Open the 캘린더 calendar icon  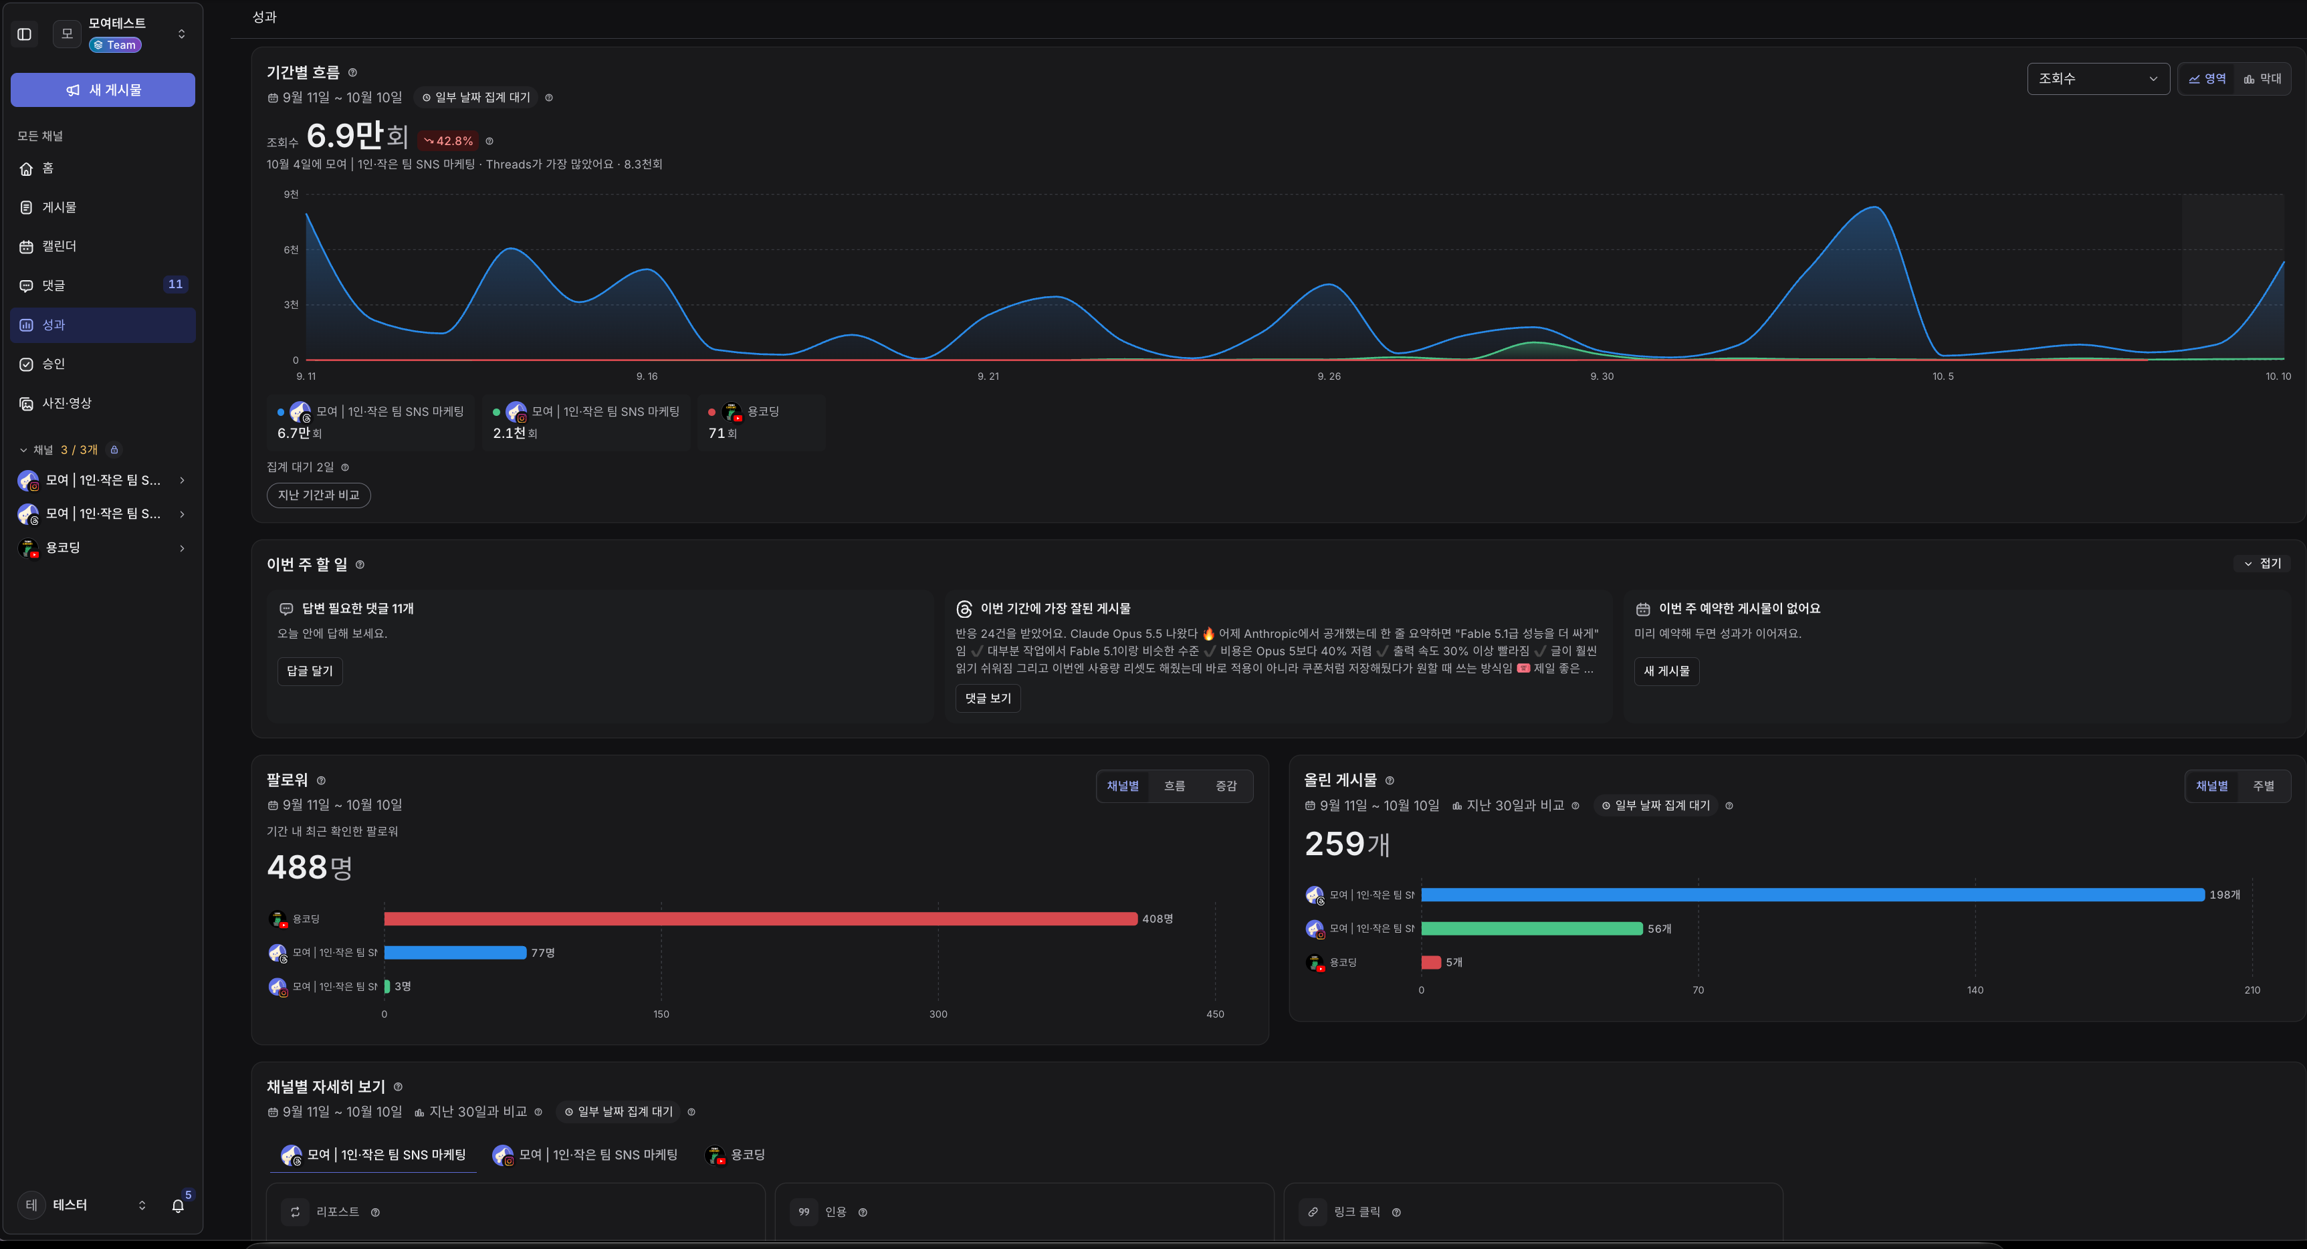[26, 246]
